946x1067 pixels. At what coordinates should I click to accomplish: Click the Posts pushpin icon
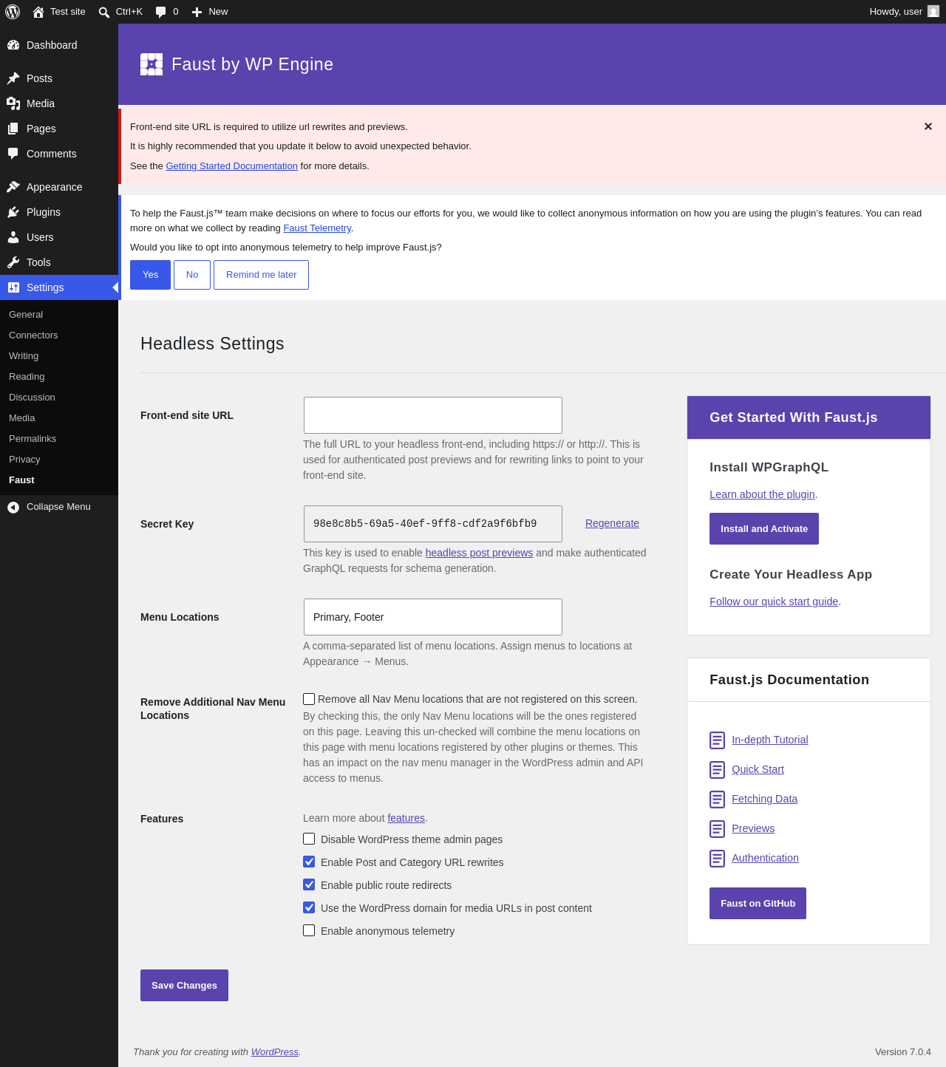point(13,78)
